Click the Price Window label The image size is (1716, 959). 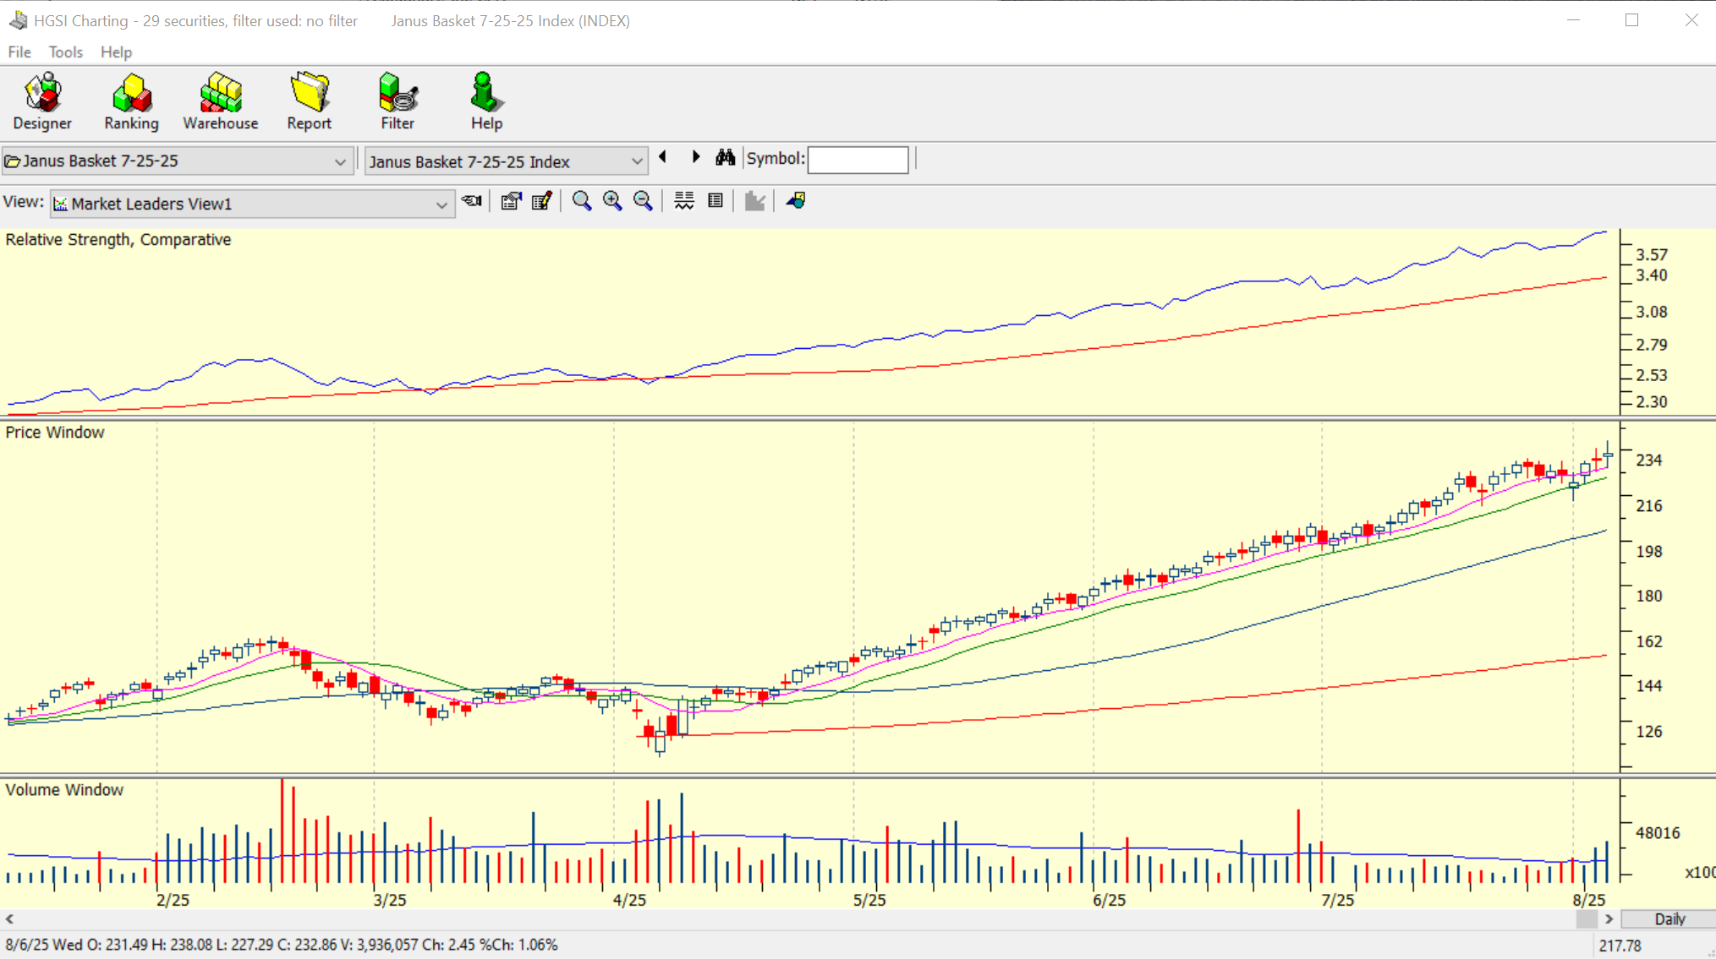tap(55, 433)
